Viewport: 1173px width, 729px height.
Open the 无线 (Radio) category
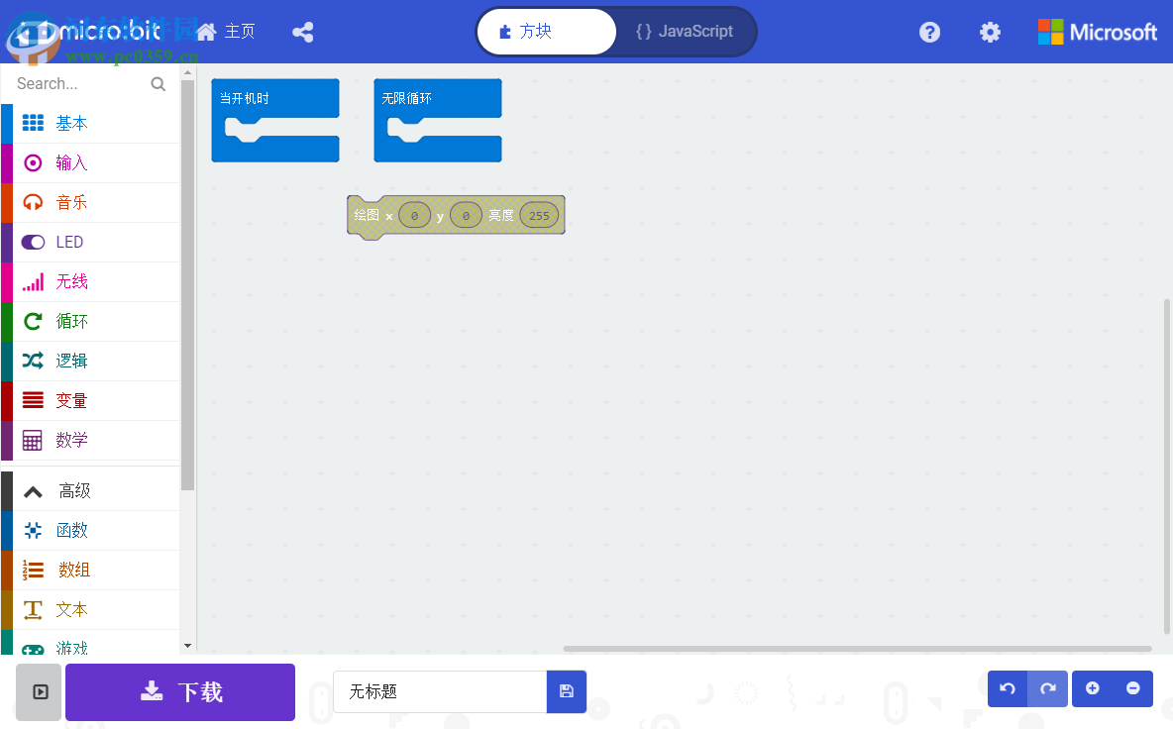(x=69, y=281)
